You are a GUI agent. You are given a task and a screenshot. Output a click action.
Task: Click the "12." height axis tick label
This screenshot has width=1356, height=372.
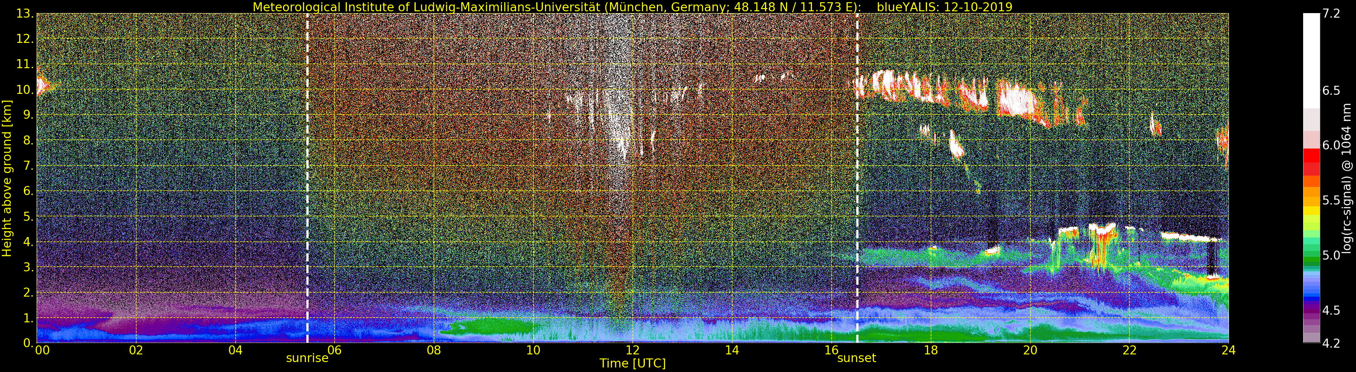tap(25, 39)
